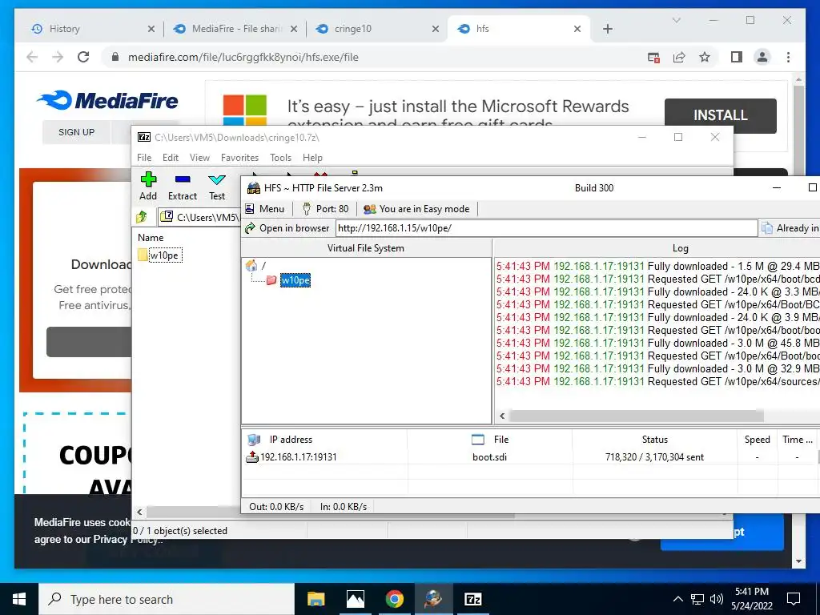This screenshot has height=615, width=820.
Task: Open the Tools menu in 7-Zip
Action: [280, 158]
